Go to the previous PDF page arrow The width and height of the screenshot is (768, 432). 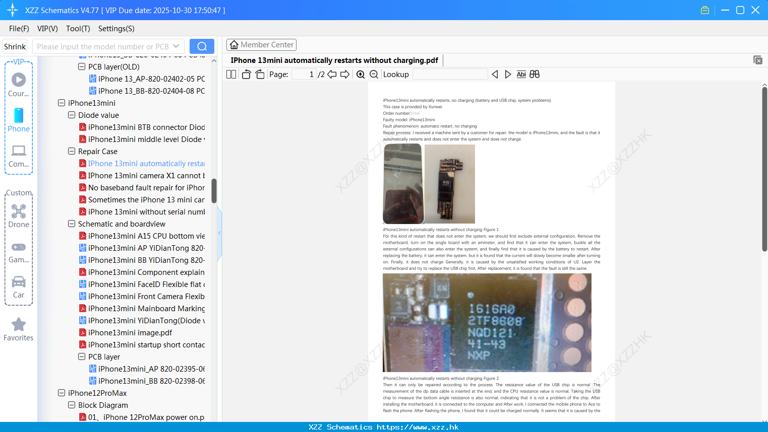tap(332, 75)
